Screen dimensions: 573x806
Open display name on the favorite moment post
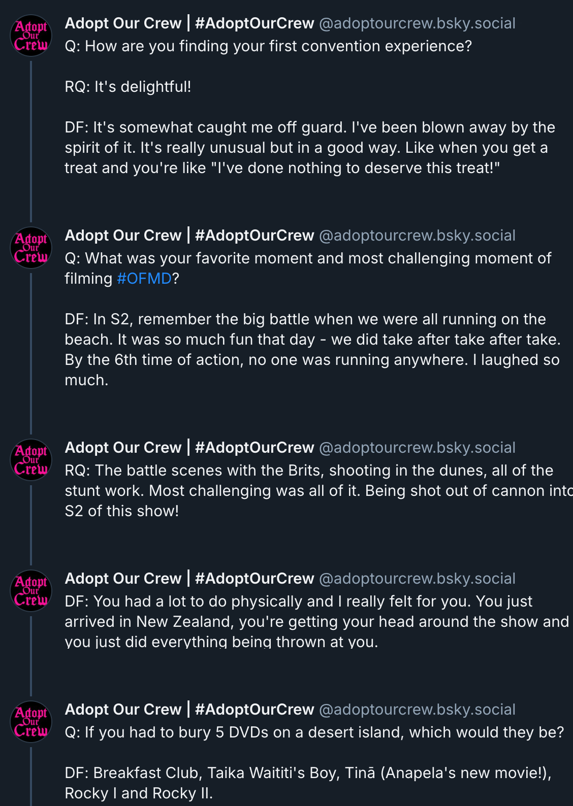(189, 236)
